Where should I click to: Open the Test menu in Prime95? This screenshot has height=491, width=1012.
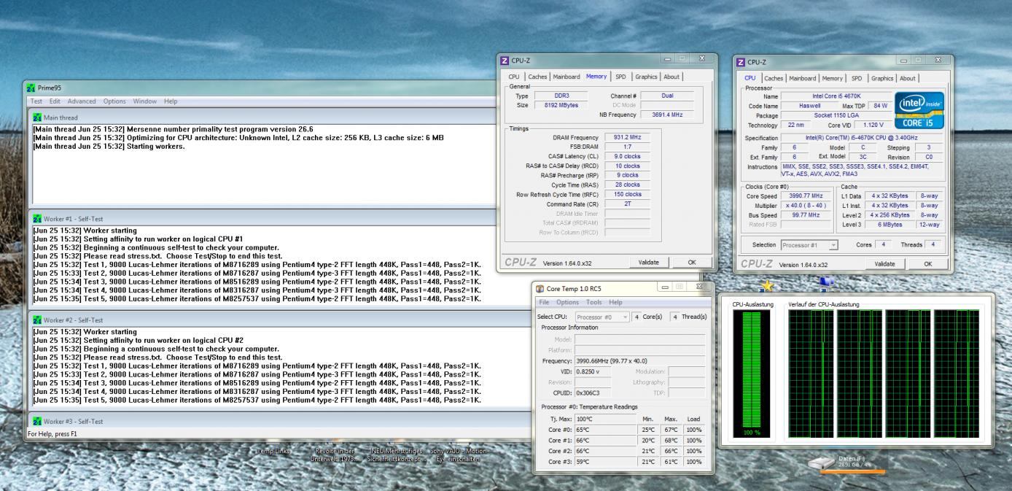coord(36,101)
